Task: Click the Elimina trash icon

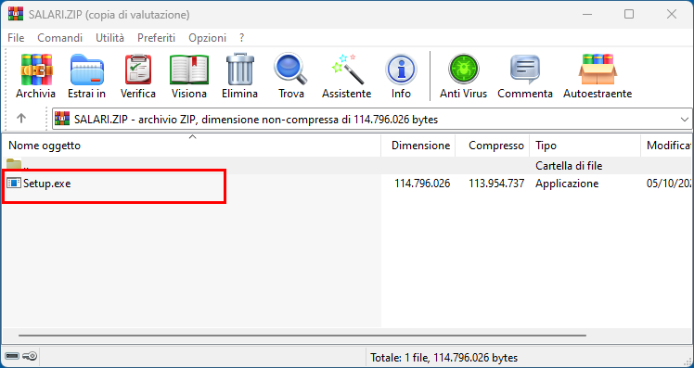Action: coord(240,76)
